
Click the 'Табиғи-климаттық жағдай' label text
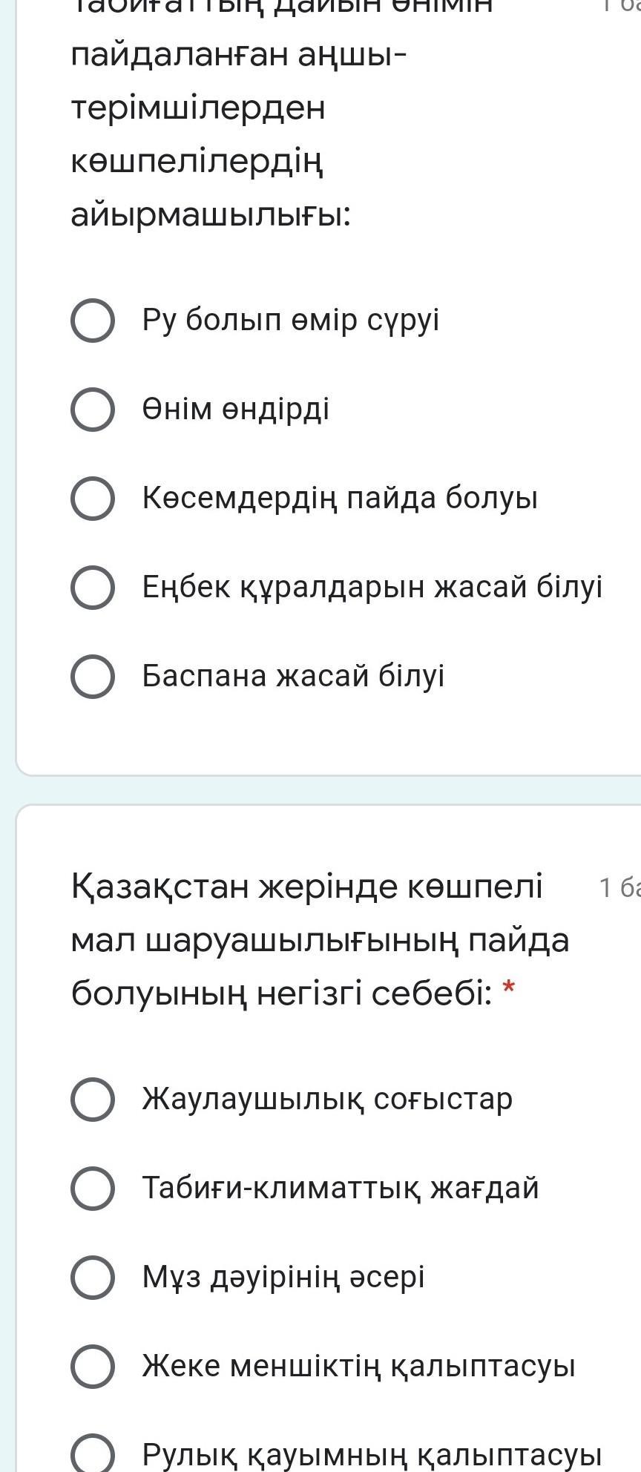click(340, 1188)
